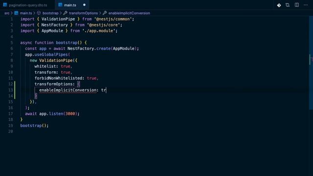Click the transformOptions breadcrumb
Image resolution: width=313 pixels, height=176 pixels.
click(84, 13)
